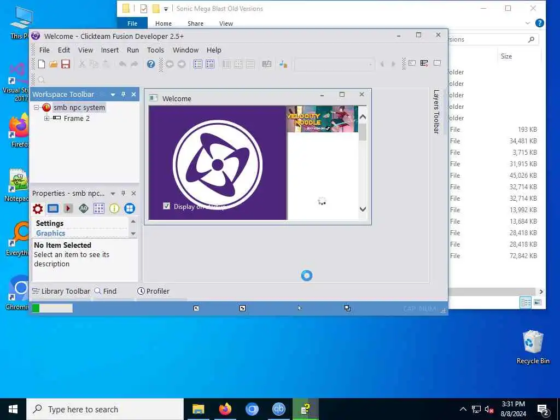Open the Storyboard Editor toolbar icon
The width and height of the screenshot is (560, 420).
(x=198, y=64)
